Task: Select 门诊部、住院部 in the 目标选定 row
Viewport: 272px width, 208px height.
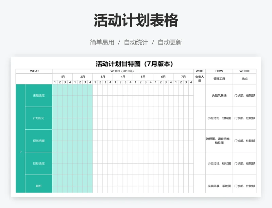Action: [x=244, y=164]
